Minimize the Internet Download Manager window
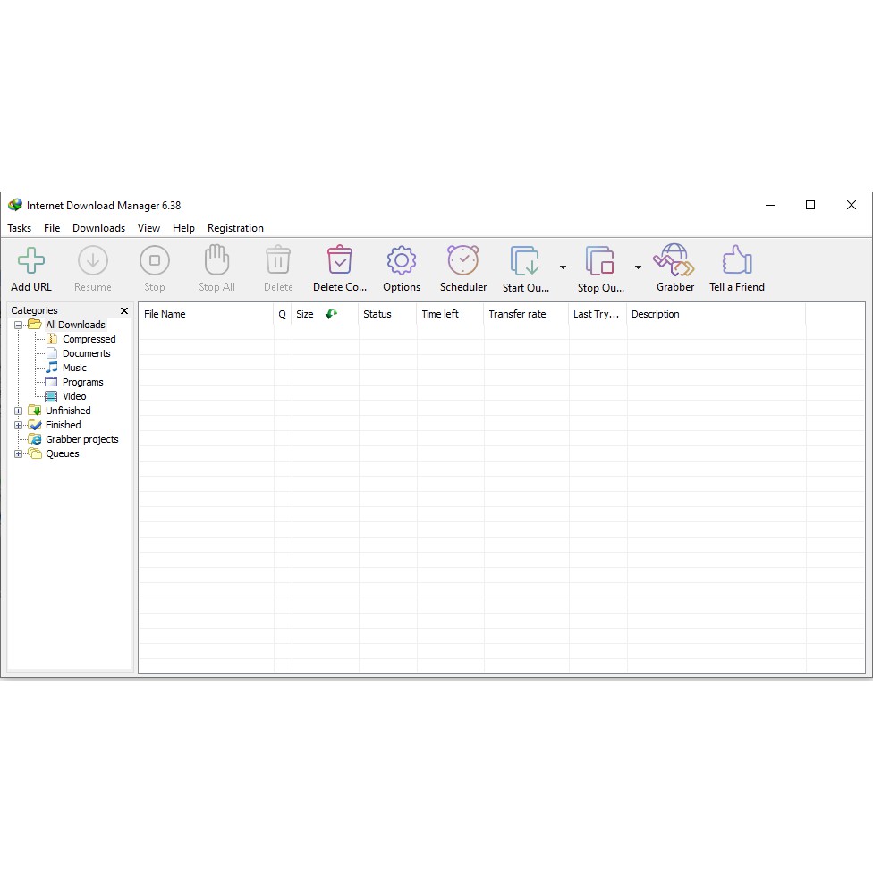Screen dimensions: 873x873 click(x=770, y=205)
